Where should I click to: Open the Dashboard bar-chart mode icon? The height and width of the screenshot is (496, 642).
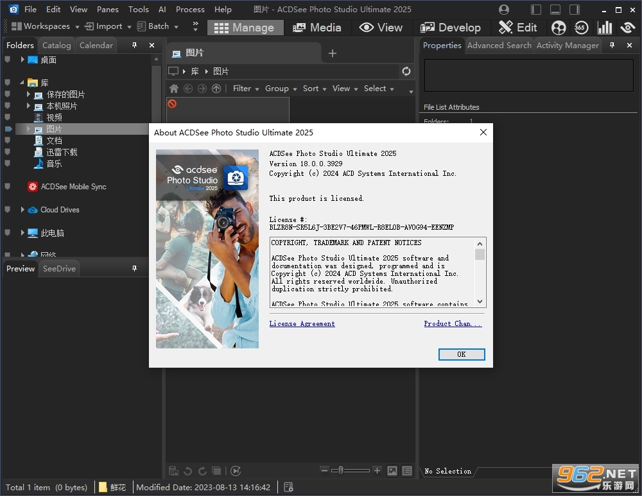pos(604,28)
